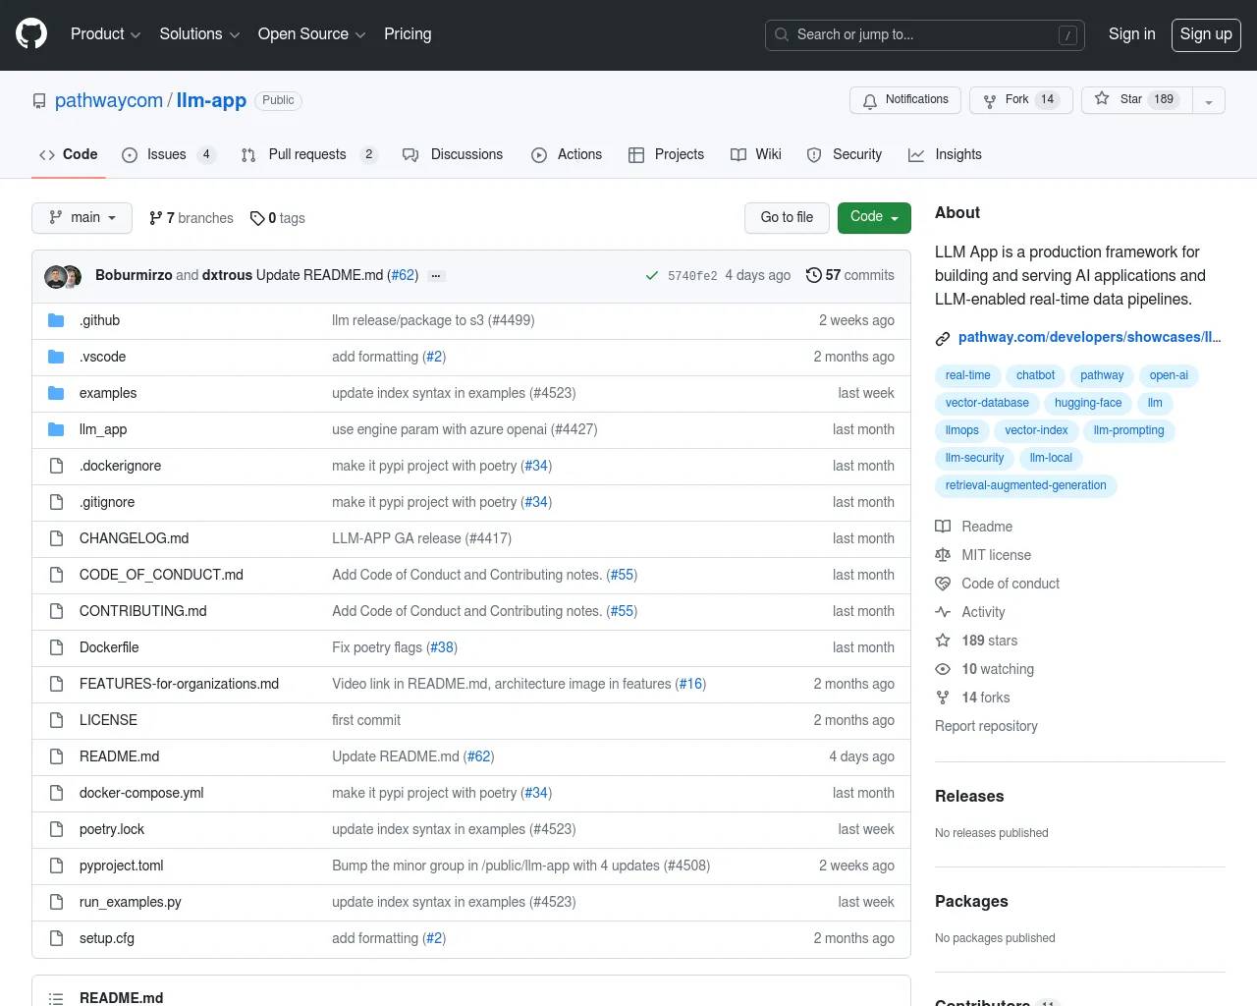Image resolution: width=1257 pixels, height=1006 pixels.
Task: Click the CHANGELOG.md file icon
Action: click(x=56, y=538)
